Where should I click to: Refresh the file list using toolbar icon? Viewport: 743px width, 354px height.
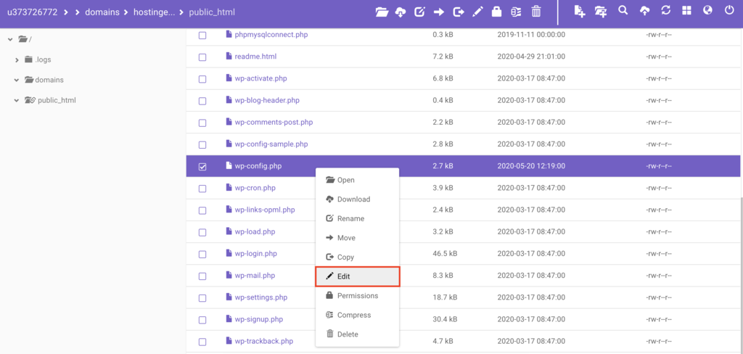click(x=666, y=12)
